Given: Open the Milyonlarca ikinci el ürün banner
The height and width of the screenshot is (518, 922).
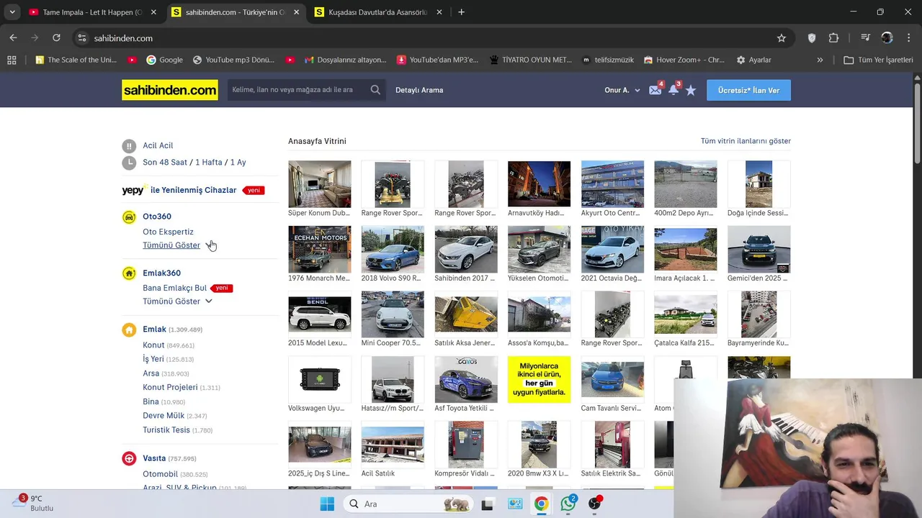Looking at the screenshot, I should pos(539,379).
